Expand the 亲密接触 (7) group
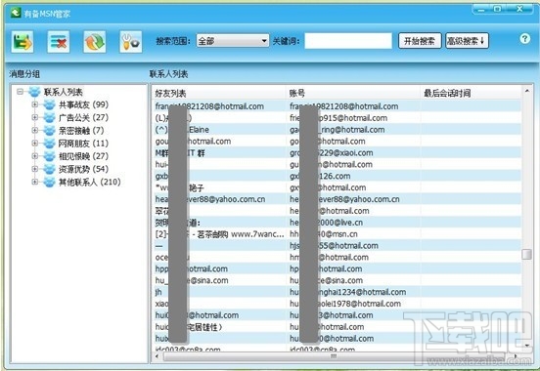This screenshot has width=540, height=371. (35, 130)
